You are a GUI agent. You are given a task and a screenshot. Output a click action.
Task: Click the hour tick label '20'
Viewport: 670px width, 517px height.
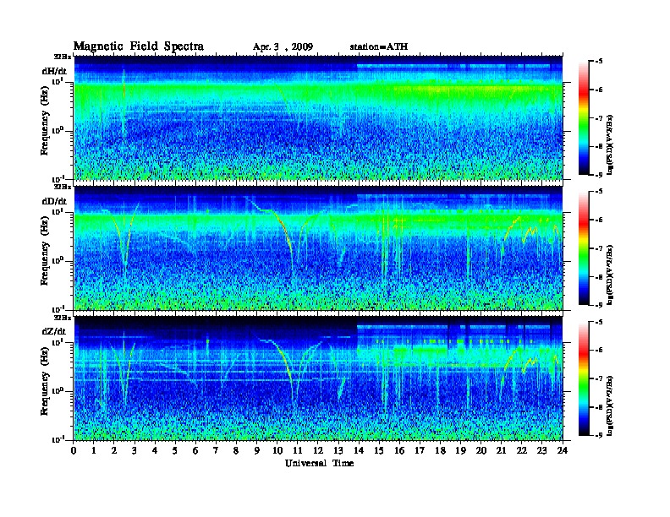point(481,451)
